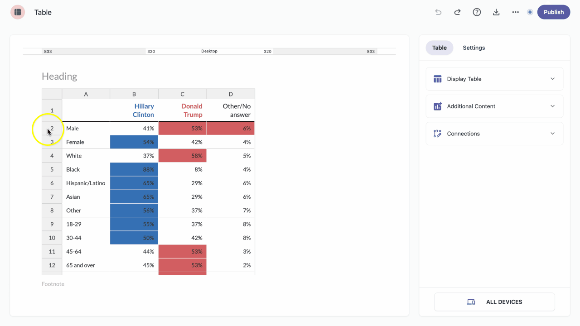Toggle the blue status indicator beside Publish
Image resolution: width=580 pixels, height=326 pixels.
(530, 12)
